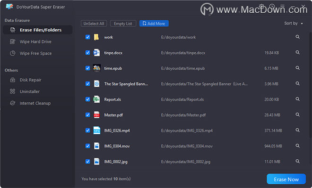Click the size value "19.84 KB"
Viewport: 312px width, 188px height.
pos(272,53)
